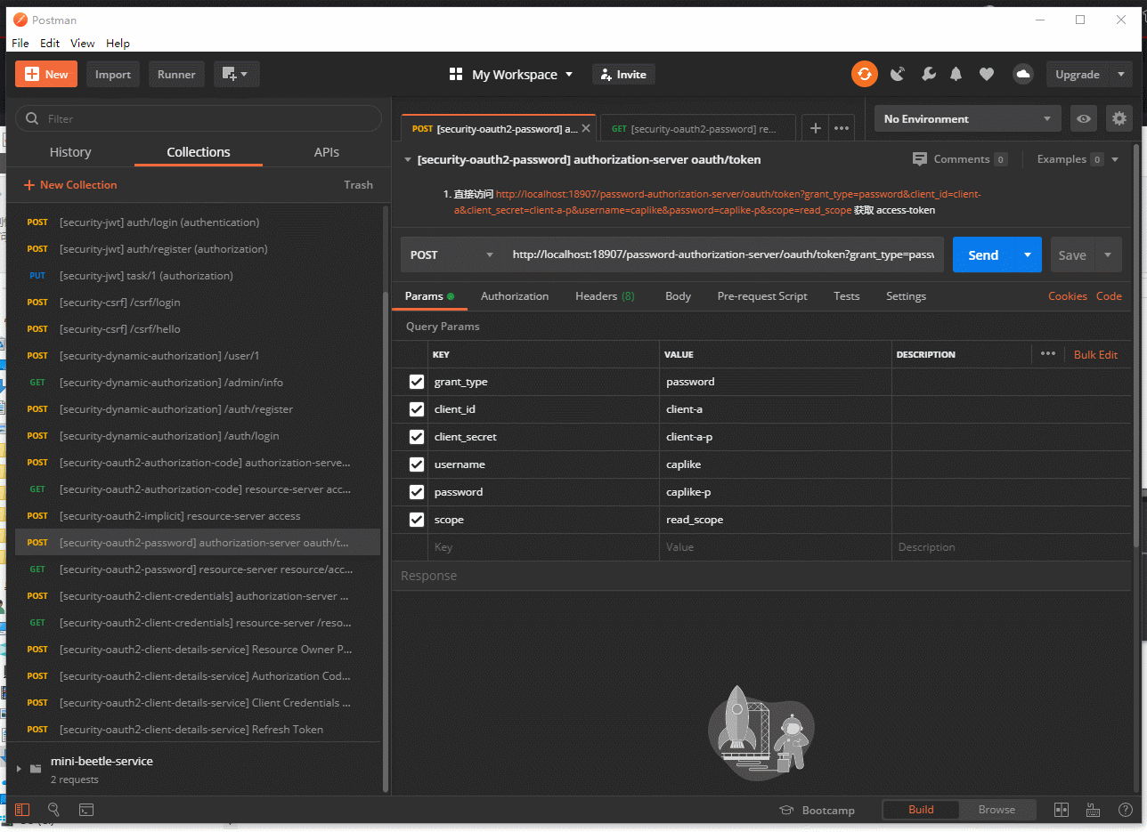Viewport: 1147px width, 832px height.
Task: Uncheck the password parameter checkbox
Action: coord(416,492)
